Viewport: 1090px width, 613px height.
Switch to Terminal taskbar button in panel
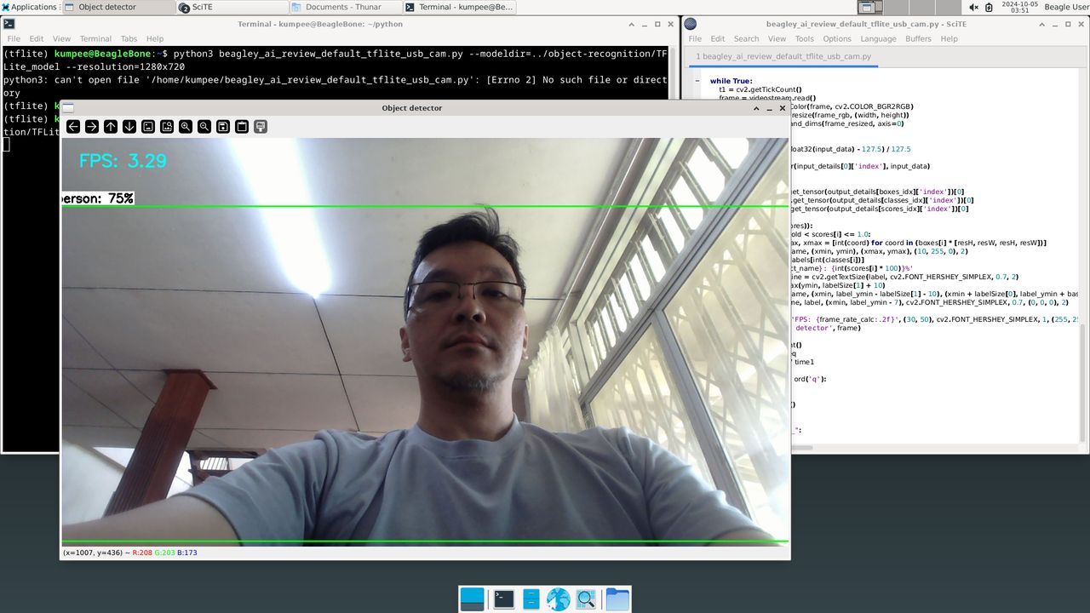pos(458,7)
